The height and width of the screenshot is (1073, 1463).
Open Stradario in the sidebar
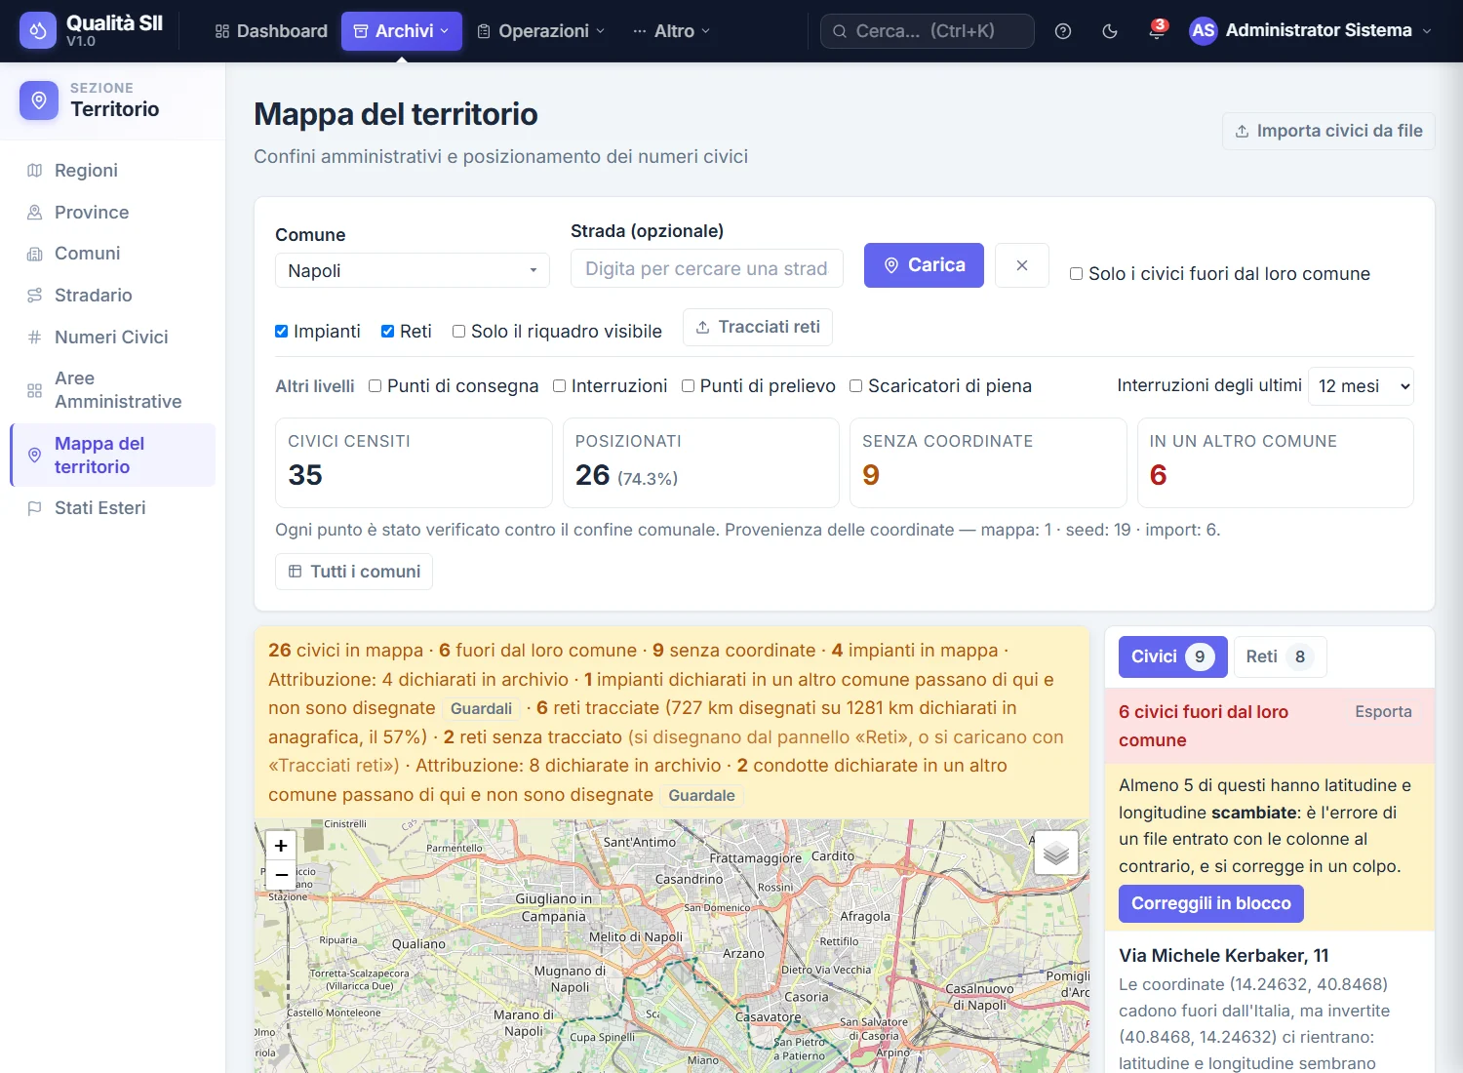(112, 296)
